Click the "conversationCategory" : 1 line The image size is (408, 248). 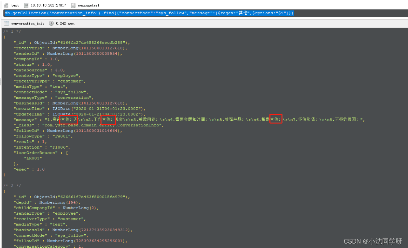click(x=48, y=246)
